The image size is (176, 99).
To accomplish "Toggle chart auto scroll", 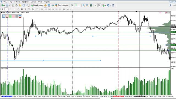I will pos(95,5).
